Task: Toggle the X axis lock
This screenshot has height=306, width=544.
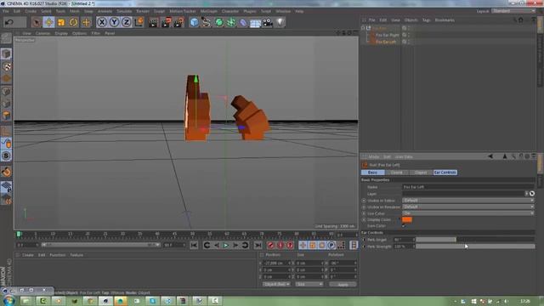Action: tap(102, 23)
